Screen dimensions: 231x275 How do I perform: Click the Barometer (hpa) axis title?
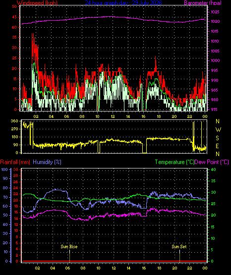[203, 2]
